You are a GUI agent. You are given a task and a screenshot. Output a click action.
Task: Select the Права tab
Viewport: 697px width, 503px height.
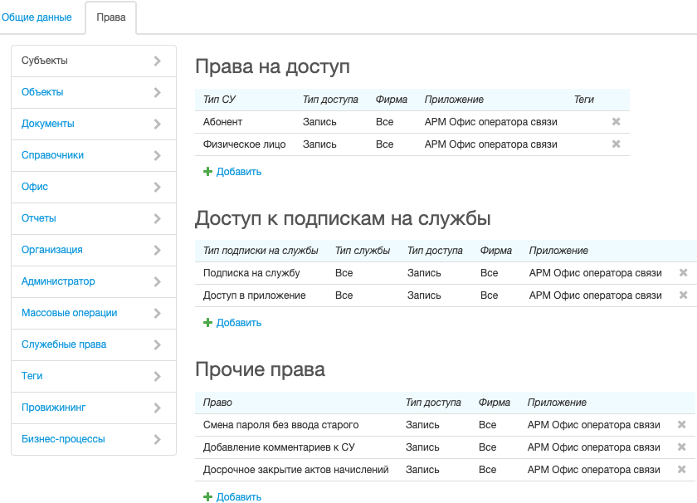click(x=111, y=17)
